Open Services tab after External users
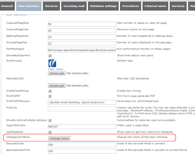Image resolution: width=195 pixels, height=154 pixels. (x=178, y=6)
